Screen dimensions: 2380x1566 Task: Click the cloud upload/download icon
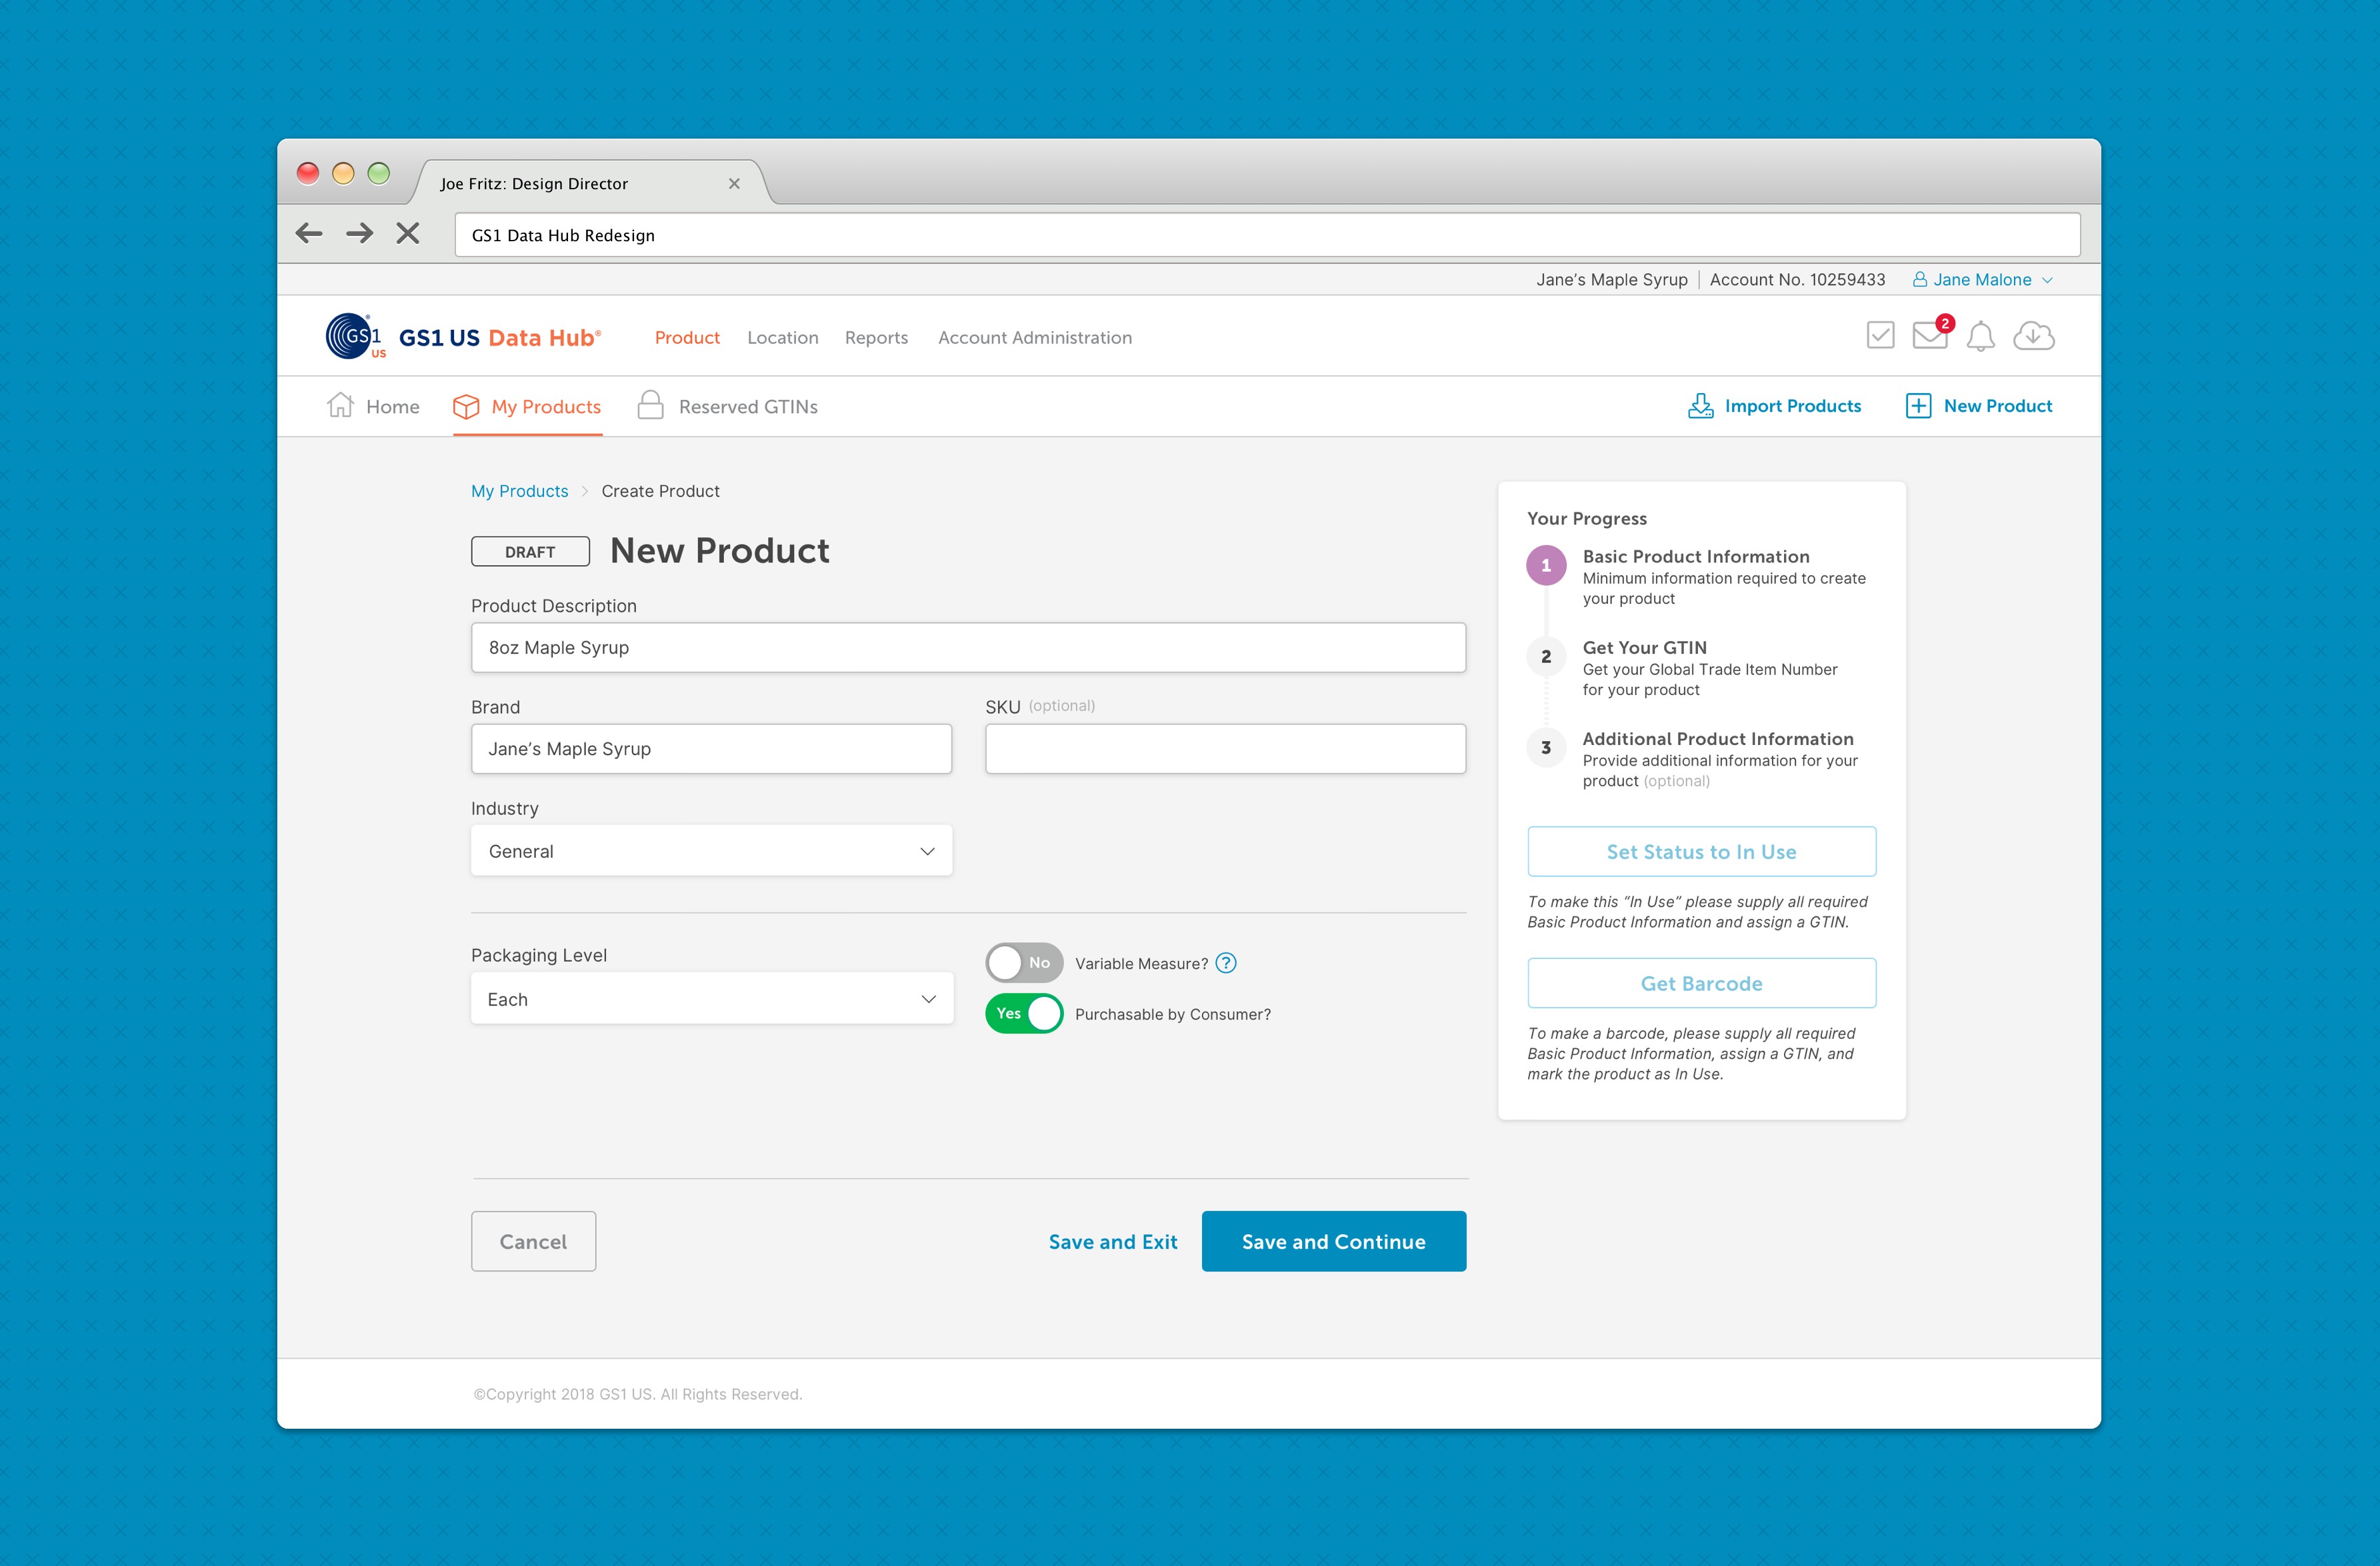pos(2034,336)
